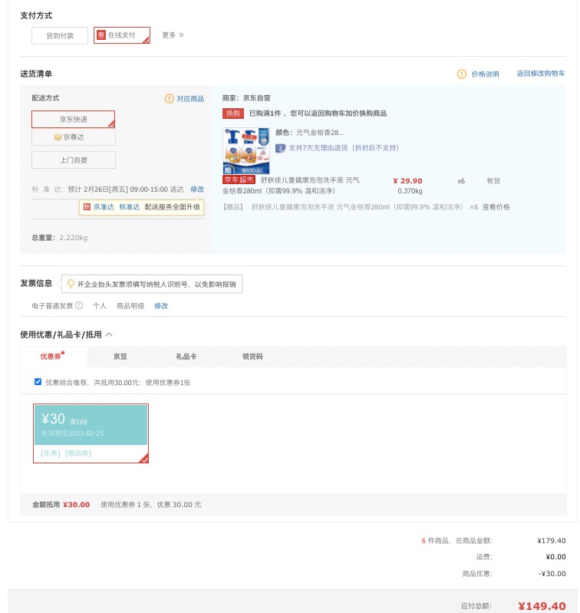Click 京东超市 red tag

[239, 180]
